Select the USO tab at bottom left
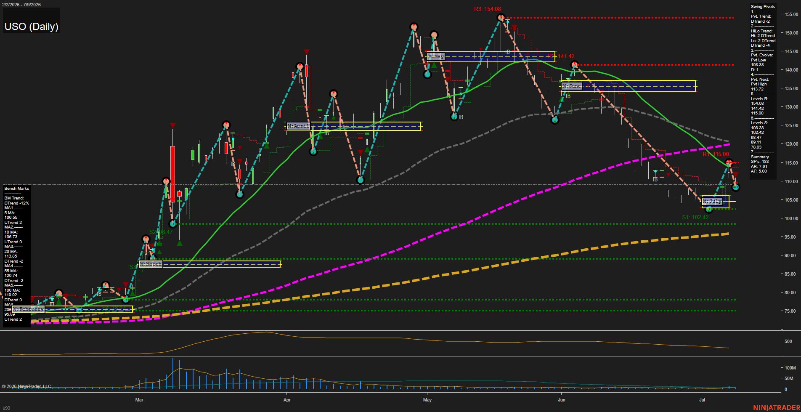 [7, 408]
